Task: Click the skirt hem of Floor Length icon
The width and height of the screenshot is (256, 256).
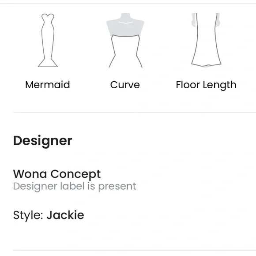Action: [x=206, y=64]
